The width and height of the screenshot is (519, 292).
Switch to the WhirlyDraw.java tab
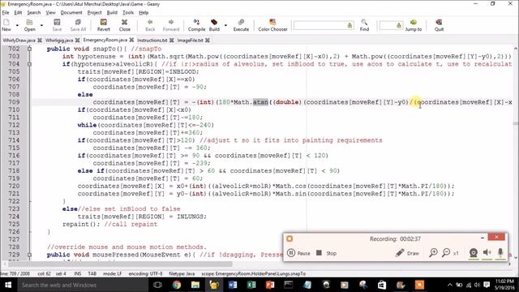tap(19, 40)
